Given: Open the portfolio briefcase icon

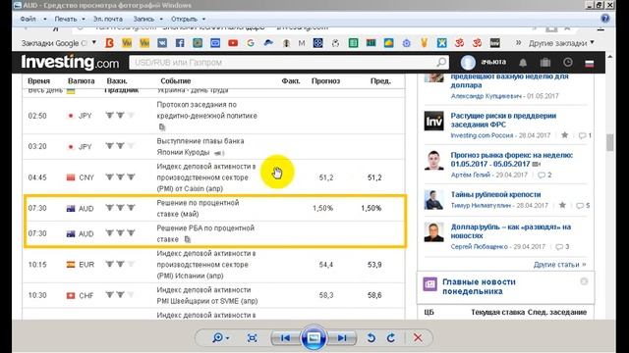Looking at the screenshot, I should coord(545,63).
